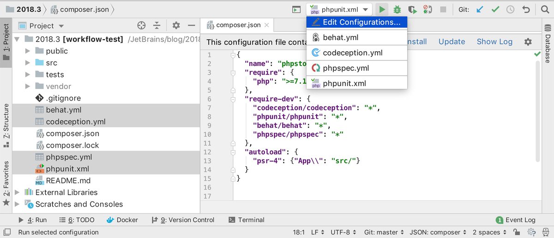Open the composer notification gear settings

pos(528,42)
